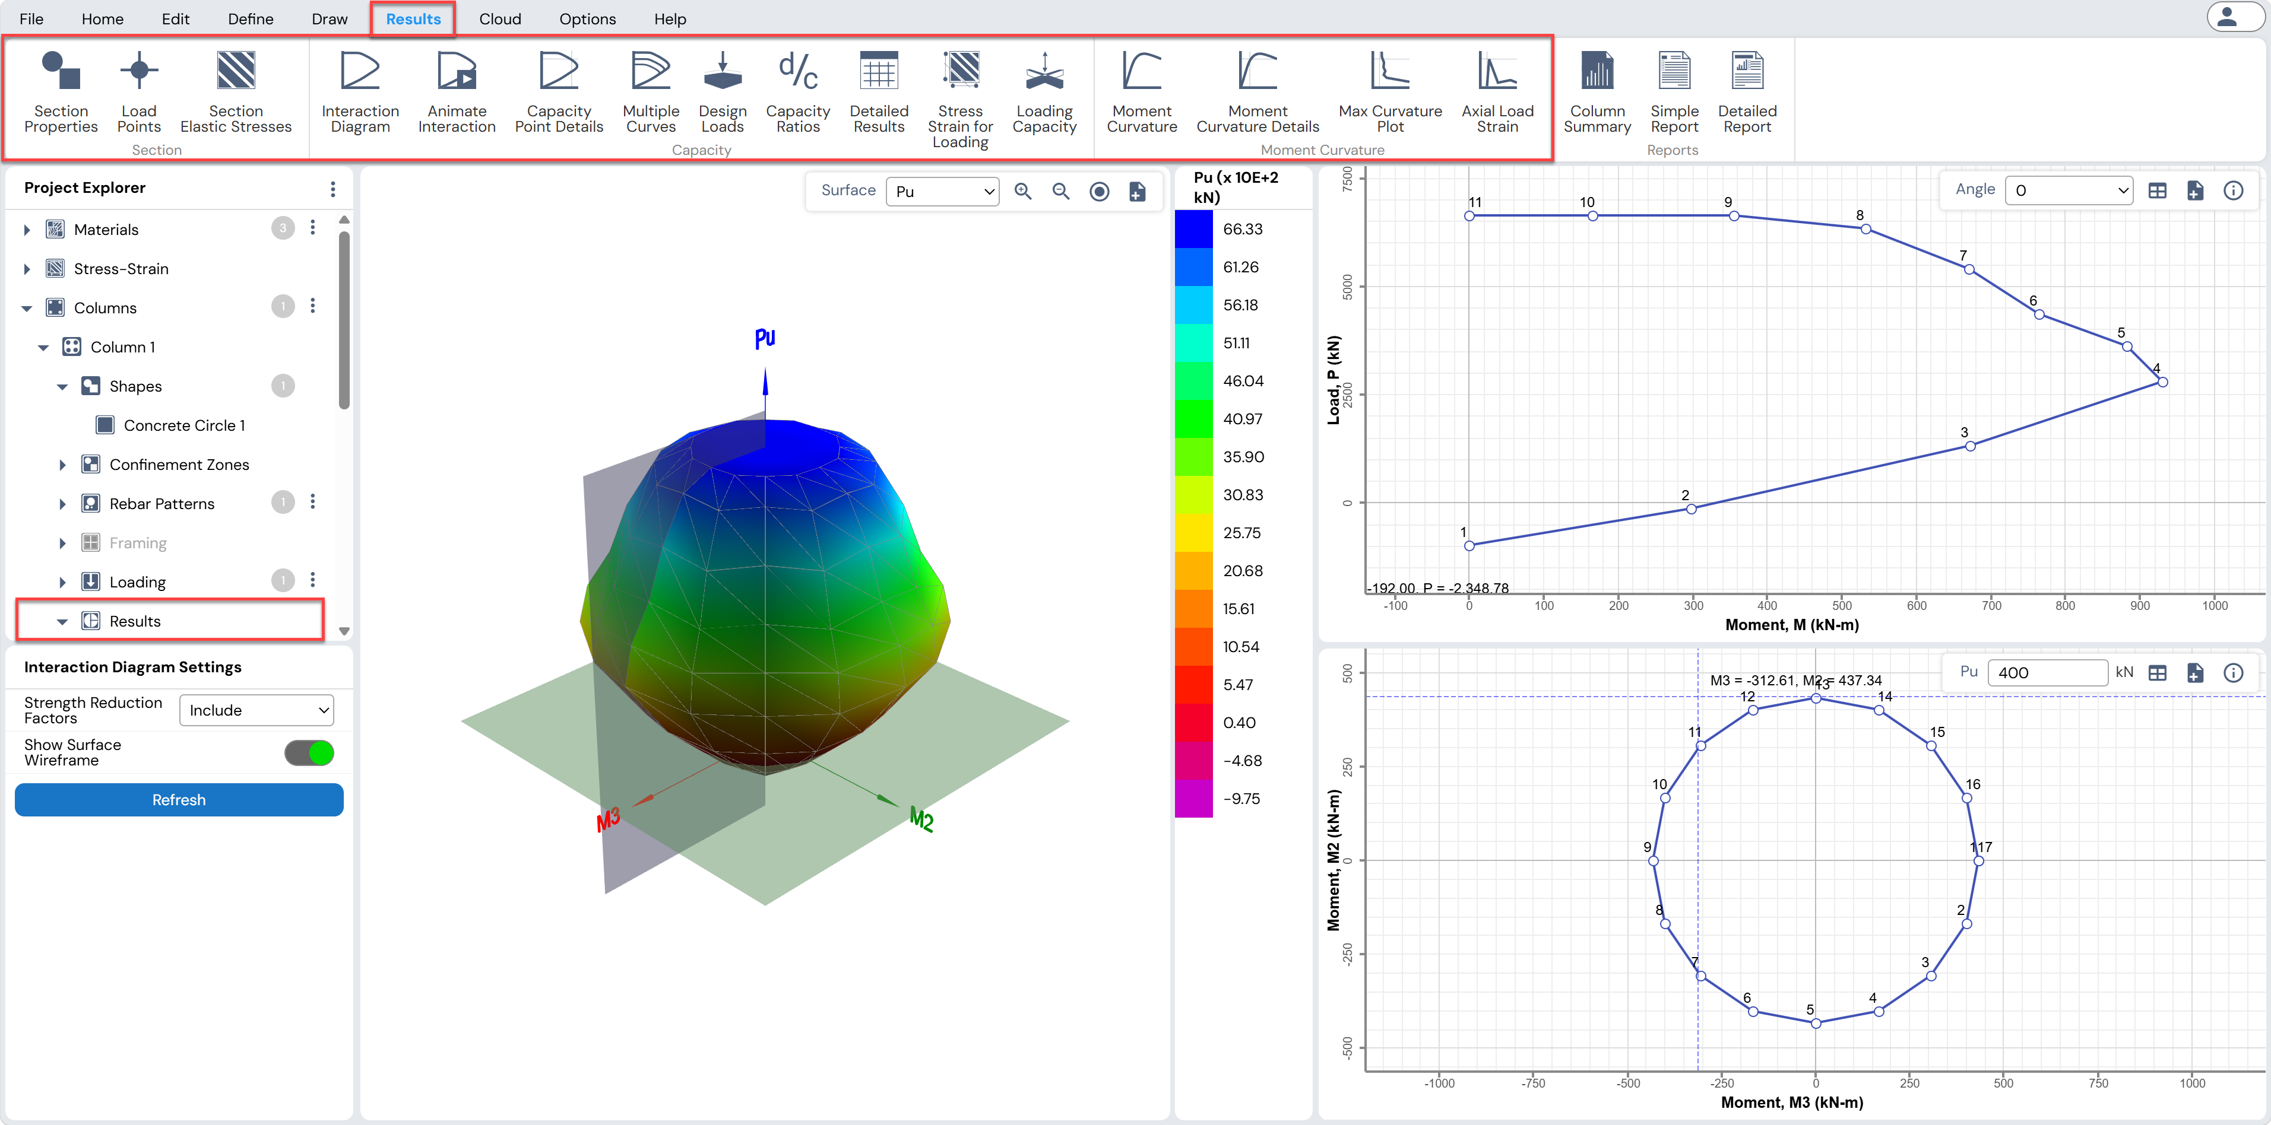The image size is (2271, 1125).
Task: Expand the Rebar Patterns node
Action: pyautogui.click(x=62, y=504)
